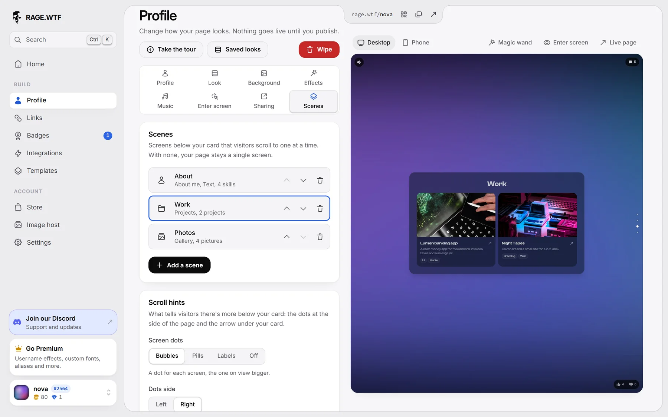This screenshot has width=668, height=417.
Task: Set dots side to Left
Action: pyautogui.click(x=161, y=404)
